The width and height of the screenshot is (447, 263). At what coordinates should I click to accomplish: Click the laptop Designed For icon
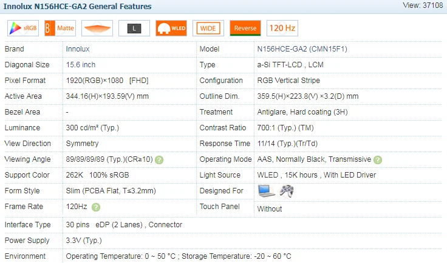tap(267, 191)
